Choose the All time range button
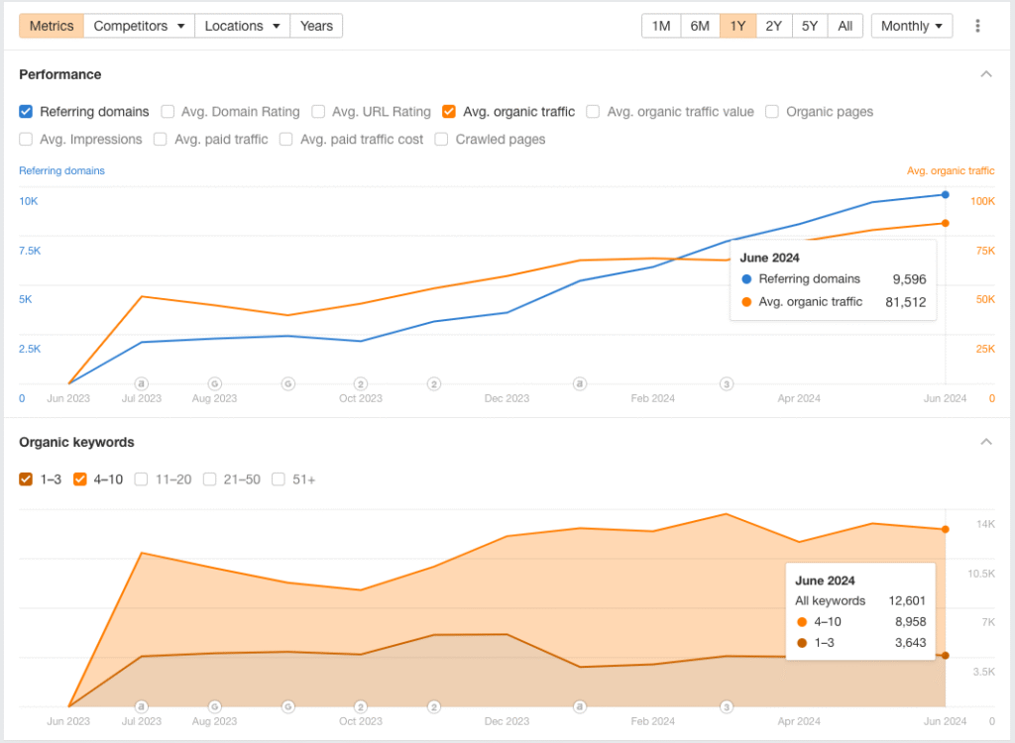1015x743 pixels. 845,26
